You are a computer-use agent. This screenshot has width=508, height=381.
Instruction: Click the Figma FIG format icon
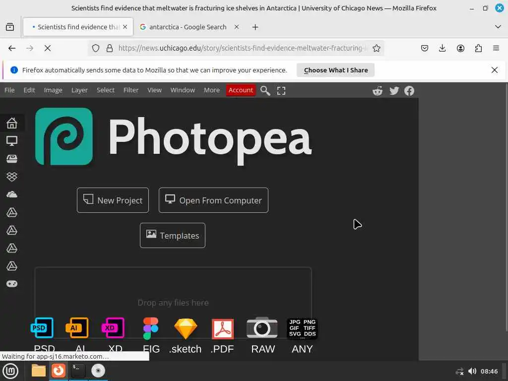coord(151,328)
